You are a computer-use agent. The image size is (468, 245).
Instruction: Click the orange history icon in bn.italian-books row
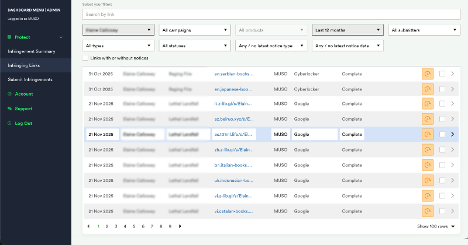click(x=428, y=165)
